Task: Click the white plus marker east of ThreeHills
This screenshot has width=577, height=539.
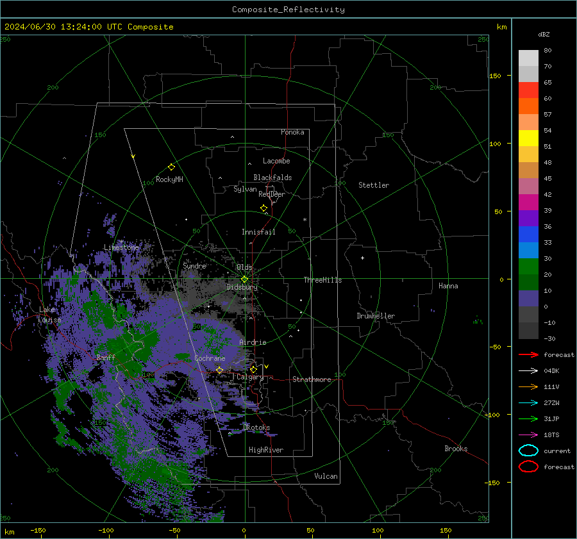Action: click(362, 258)
